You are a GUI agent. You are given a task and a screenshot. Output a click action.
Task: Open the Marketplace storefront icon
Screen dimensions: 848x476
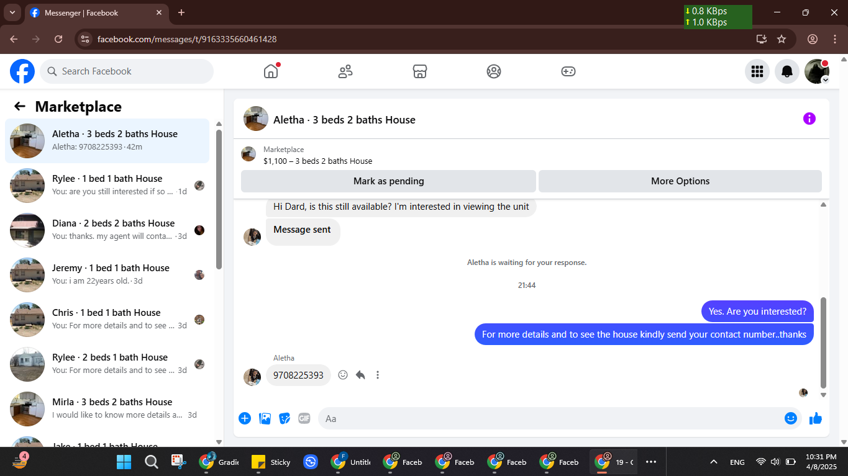420,71
